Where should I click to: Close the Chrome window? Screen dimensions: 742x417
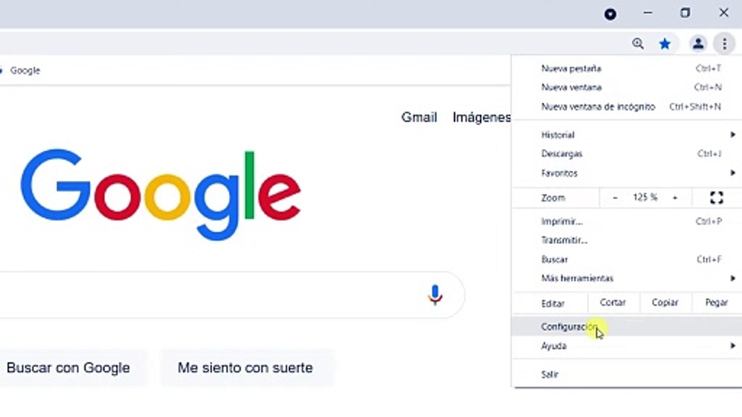coord(724,13)
